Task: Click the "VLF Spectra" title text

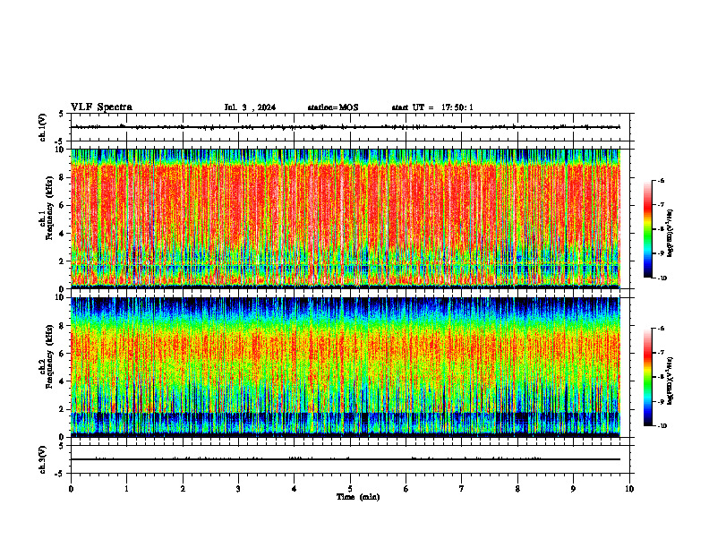Action: [x=101, y=107]
